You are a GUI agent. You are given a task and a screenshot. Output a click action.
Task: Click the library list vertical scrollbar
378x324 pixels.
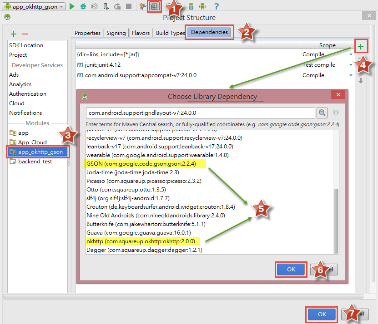coord(336,221)
